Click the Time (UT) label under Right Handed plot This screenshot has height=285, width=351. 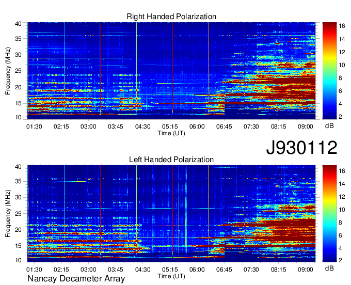click(171, 133)
